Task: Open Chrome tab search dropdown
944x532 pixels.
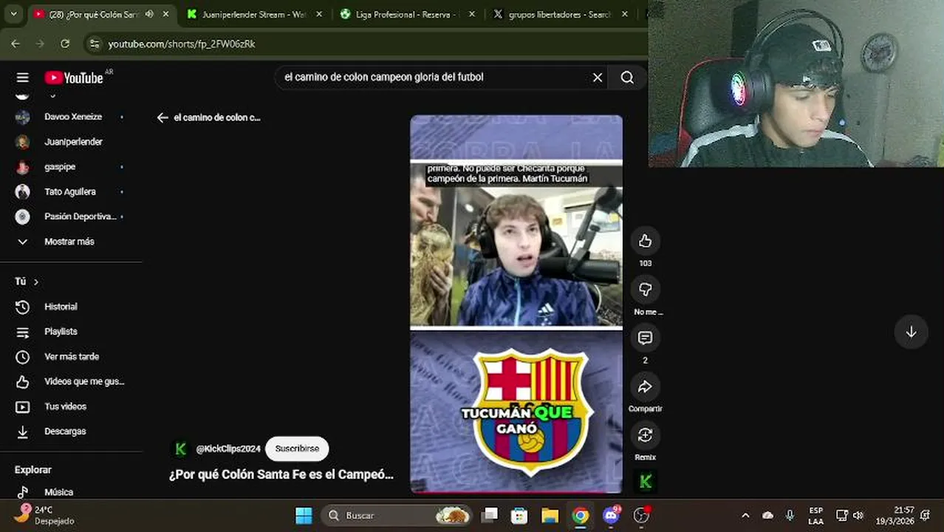Action: [13, 14]
